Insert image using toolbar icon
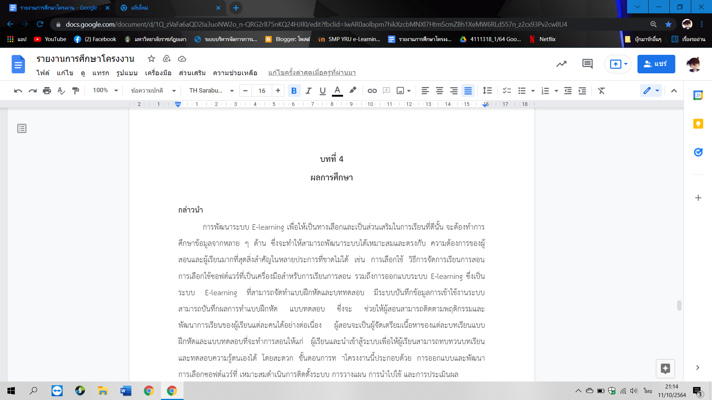Viewport: 712px width, 400px height. coord(400,91)
